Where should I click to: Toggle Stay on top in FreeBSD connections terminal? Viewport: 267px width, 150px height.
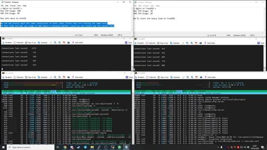(162, 43)
